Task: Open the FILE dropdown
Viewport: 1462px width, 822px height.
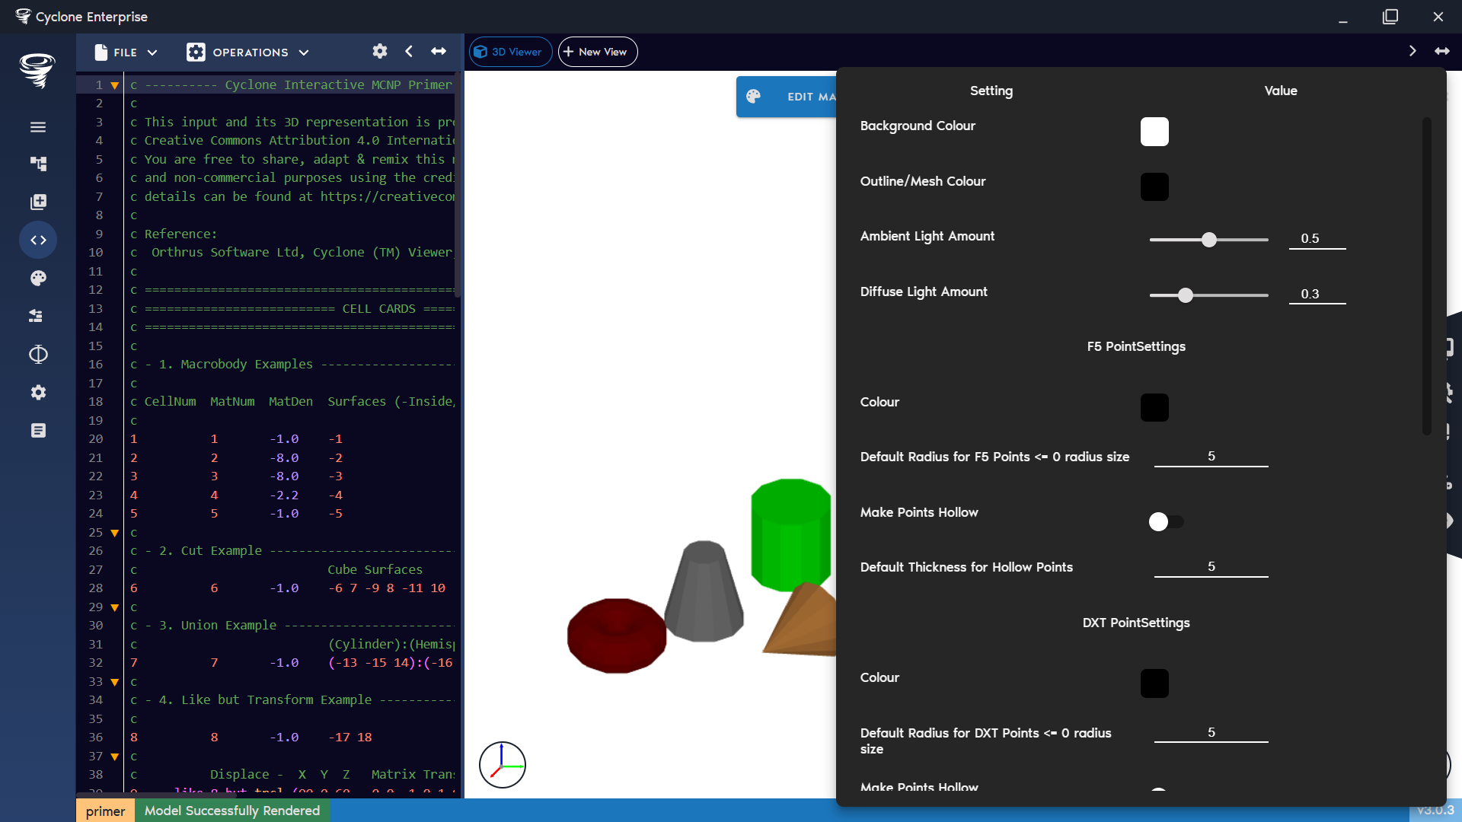Action: click(125, 52)
